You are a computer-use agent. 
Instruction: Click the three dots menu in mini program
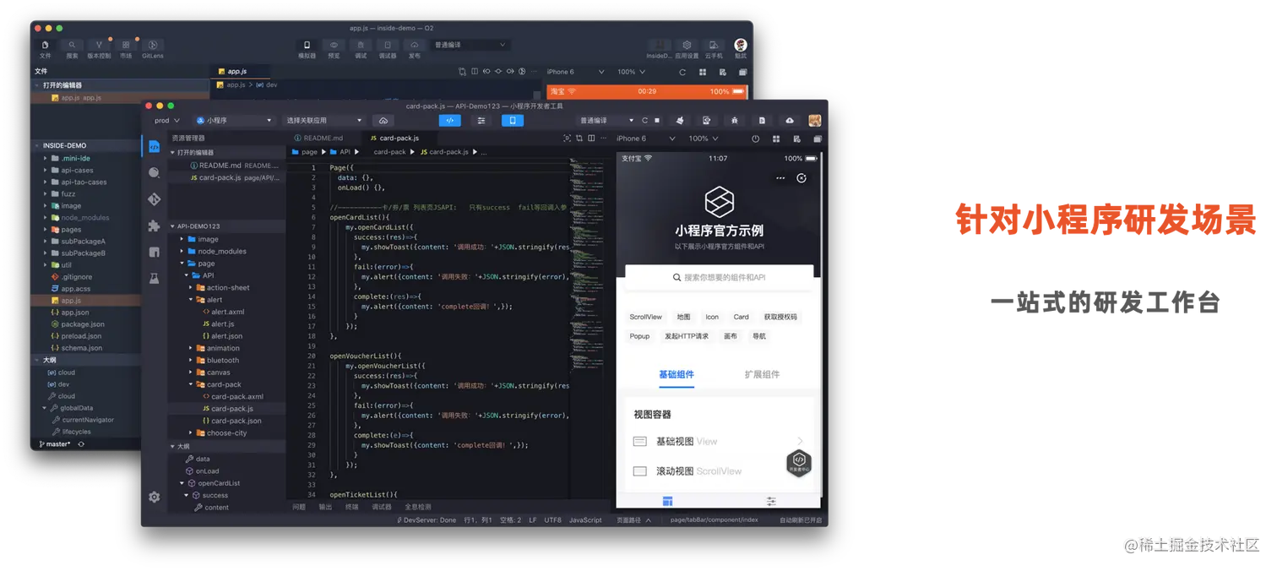(x=780, y=178)
